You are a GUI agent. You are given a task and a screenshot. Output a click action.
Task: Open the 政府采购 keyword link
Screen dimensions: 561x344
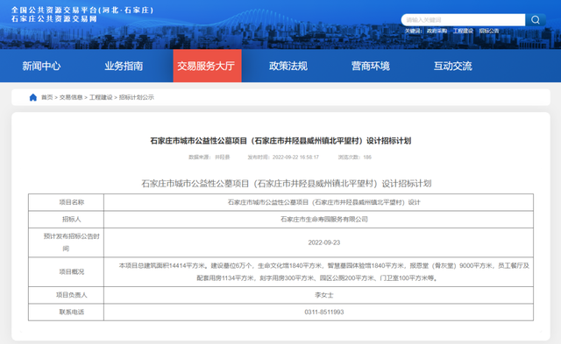[x=437, y=32]
